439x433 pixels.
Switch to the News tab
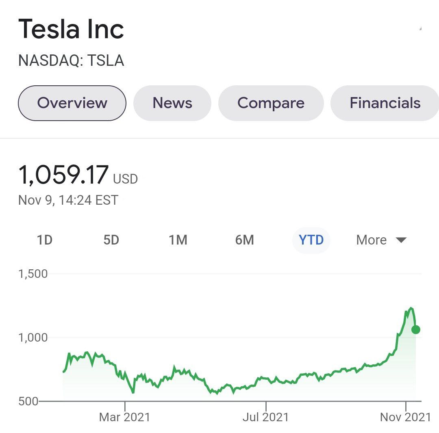tap(172, 103)
